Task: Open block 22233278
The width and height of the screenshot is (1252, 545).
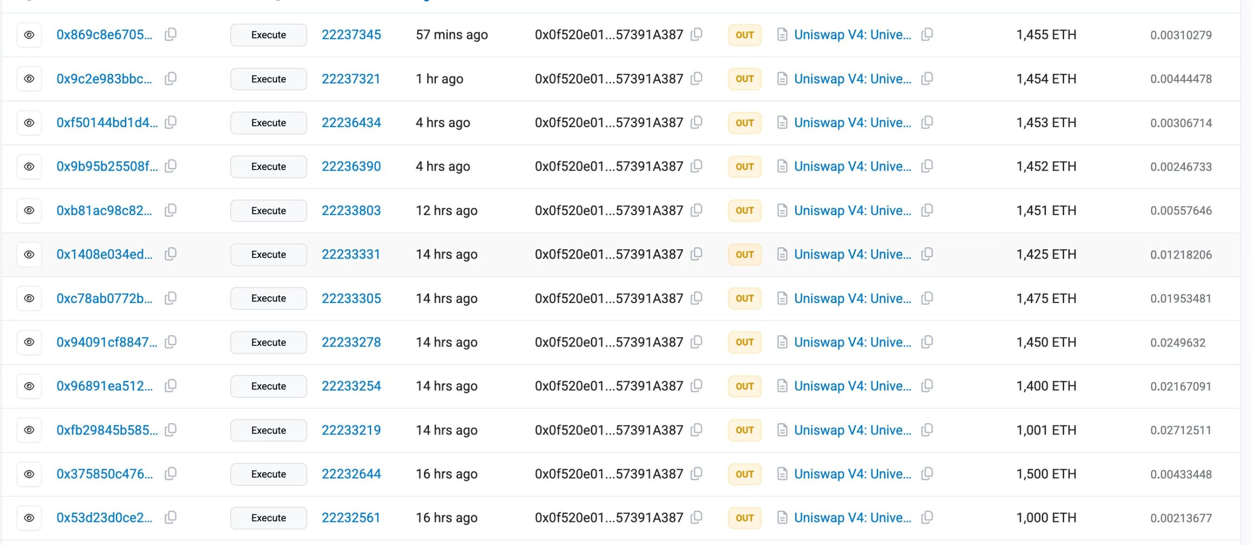Action: pyautogui.click(x=351, y=342)
